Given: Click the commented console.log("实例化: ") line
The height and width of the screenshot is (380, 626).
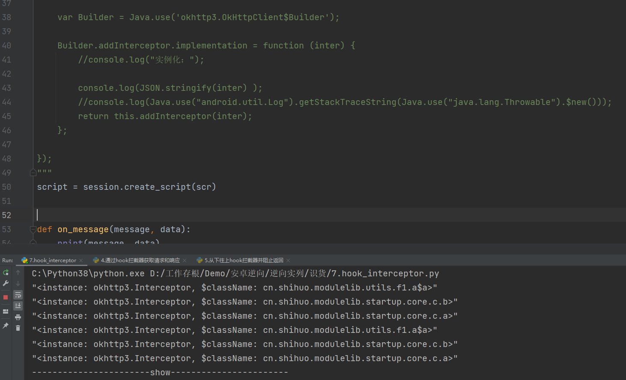Looking at the screenshot, I should coord(141,60).
